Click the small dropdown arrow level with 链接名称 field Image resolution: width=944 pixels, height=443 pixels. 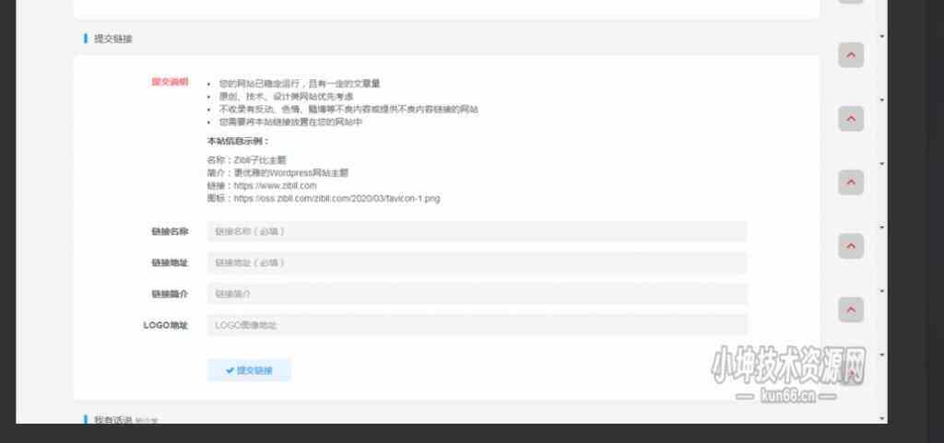point(882,227)
